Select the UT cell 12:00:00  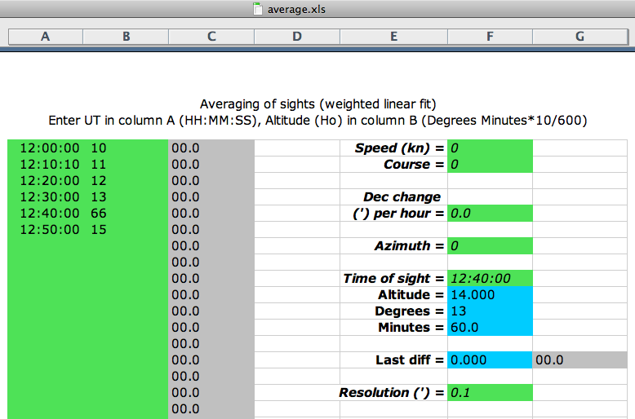pyautogui.click(x=50, y=148)
